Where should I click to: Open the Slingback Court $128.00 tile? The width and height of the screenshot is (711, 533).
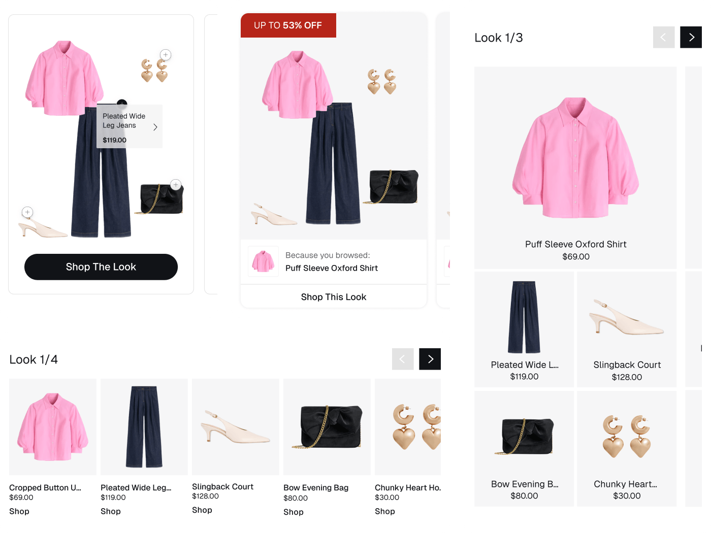click(627, 329)
